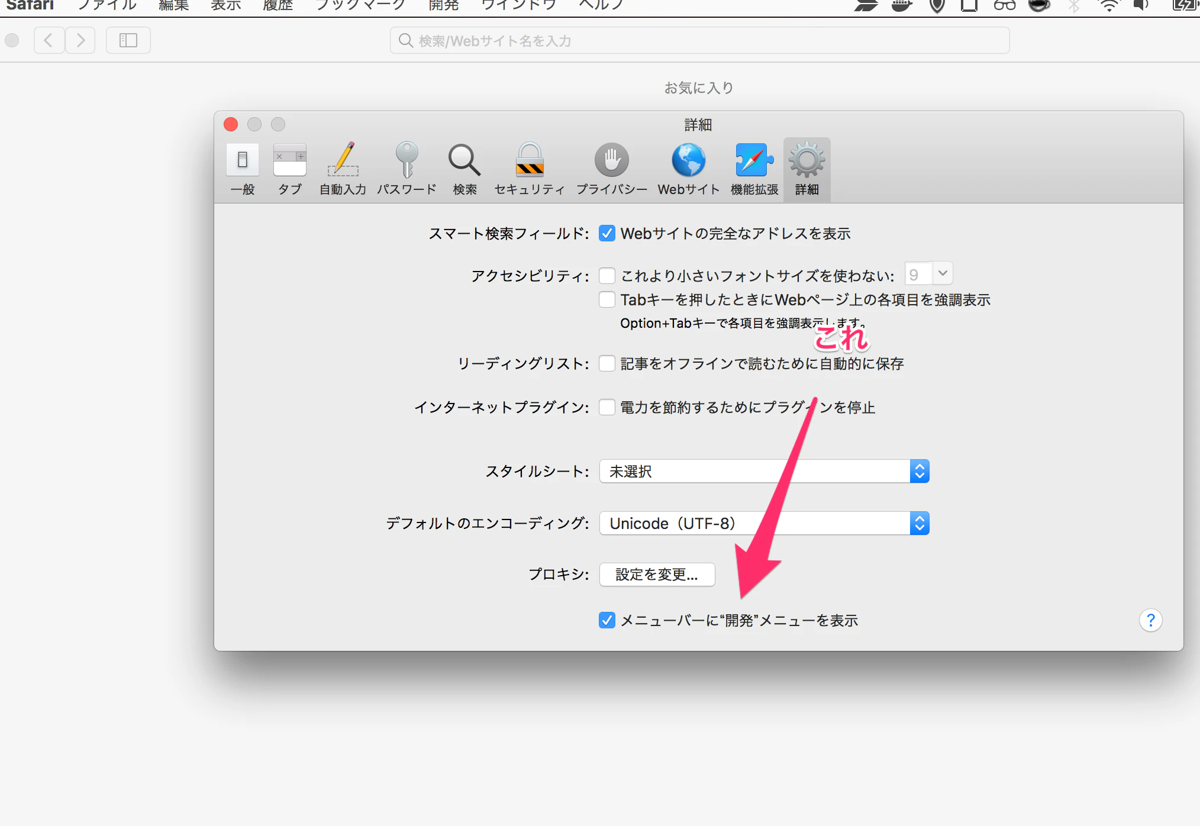Open the デフォルトのエンコーディング Unicode dropdown
The image size is (1200, 826).
pyautogui.click(x=764, y=523)
